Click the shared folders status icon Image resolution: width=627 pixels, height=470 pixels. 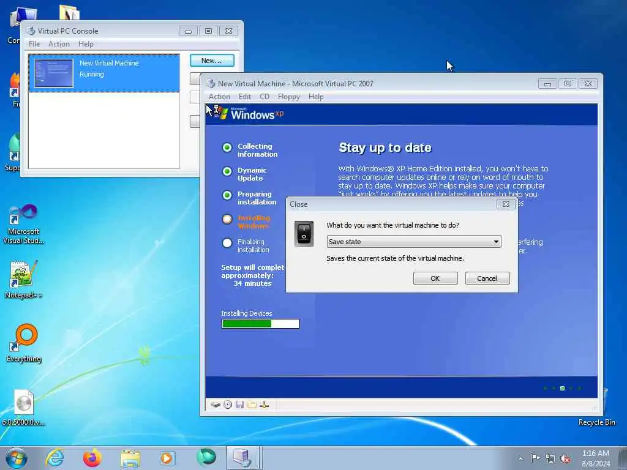(x=252, y=405)
